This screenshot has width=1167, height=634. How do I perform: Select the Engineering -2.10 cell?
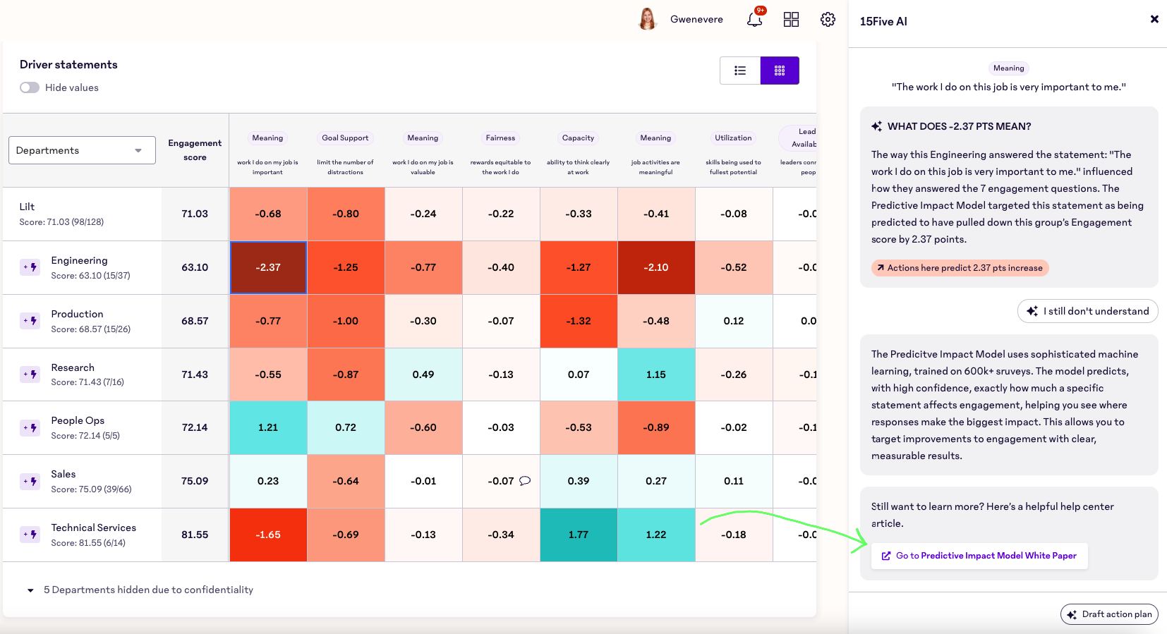tap(656, 267)
